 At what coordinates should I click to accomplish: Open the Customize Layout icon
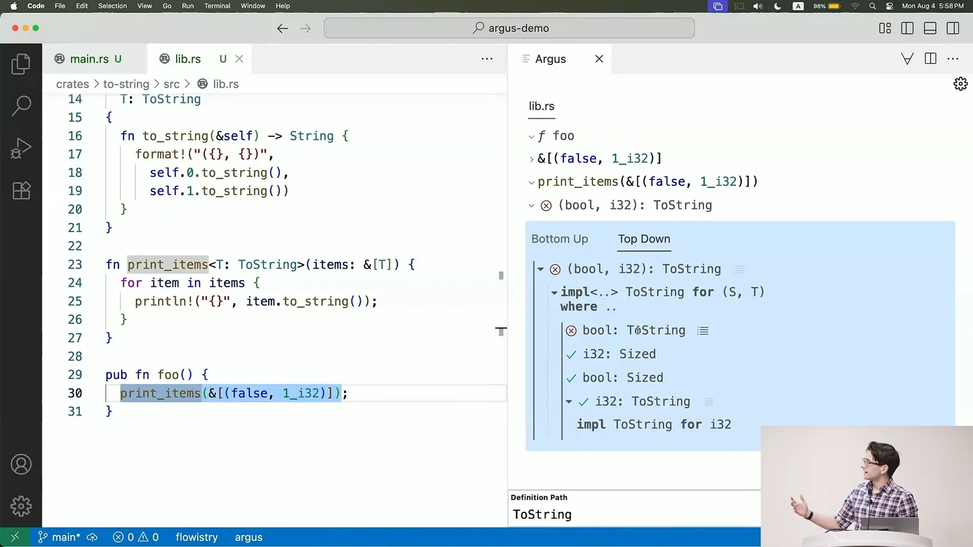click(x=885, y=28)
